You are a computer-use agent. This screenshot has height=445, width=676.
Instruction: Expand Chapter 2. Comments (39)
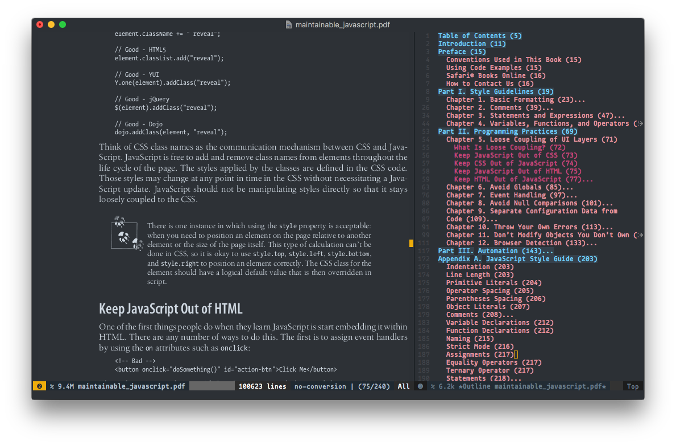(x=500, y=108)
